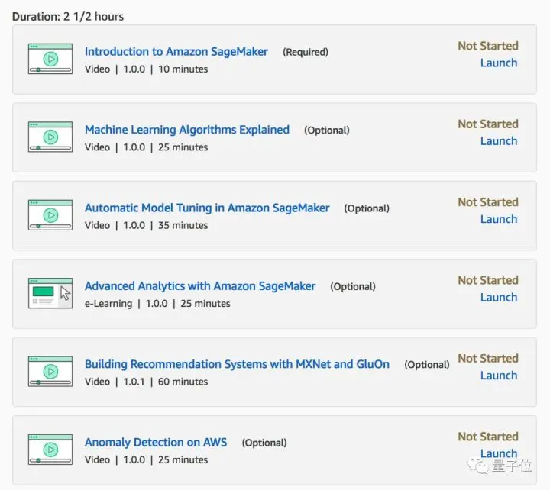The image size is (550, 490).
Task: Open Machine Learning Algorithms Explained title link
Action: point(186,130)
